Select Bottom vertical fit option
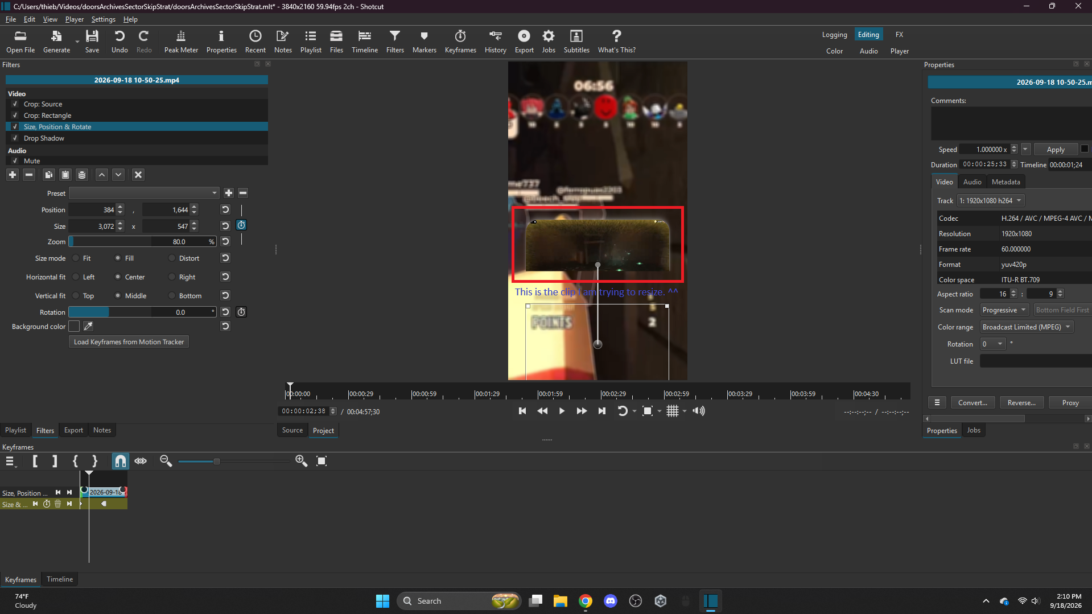The height and width of the screenshot is (614, 1092). coord(172,296)
